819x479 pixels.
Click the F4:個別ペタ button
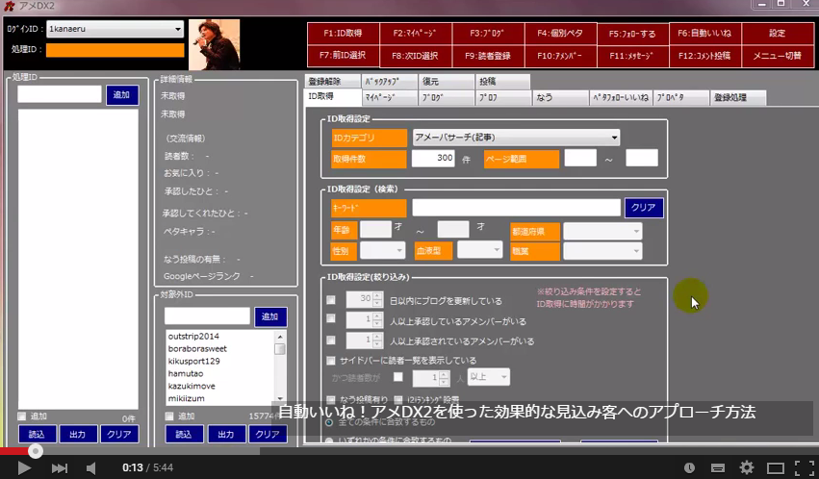560,34
